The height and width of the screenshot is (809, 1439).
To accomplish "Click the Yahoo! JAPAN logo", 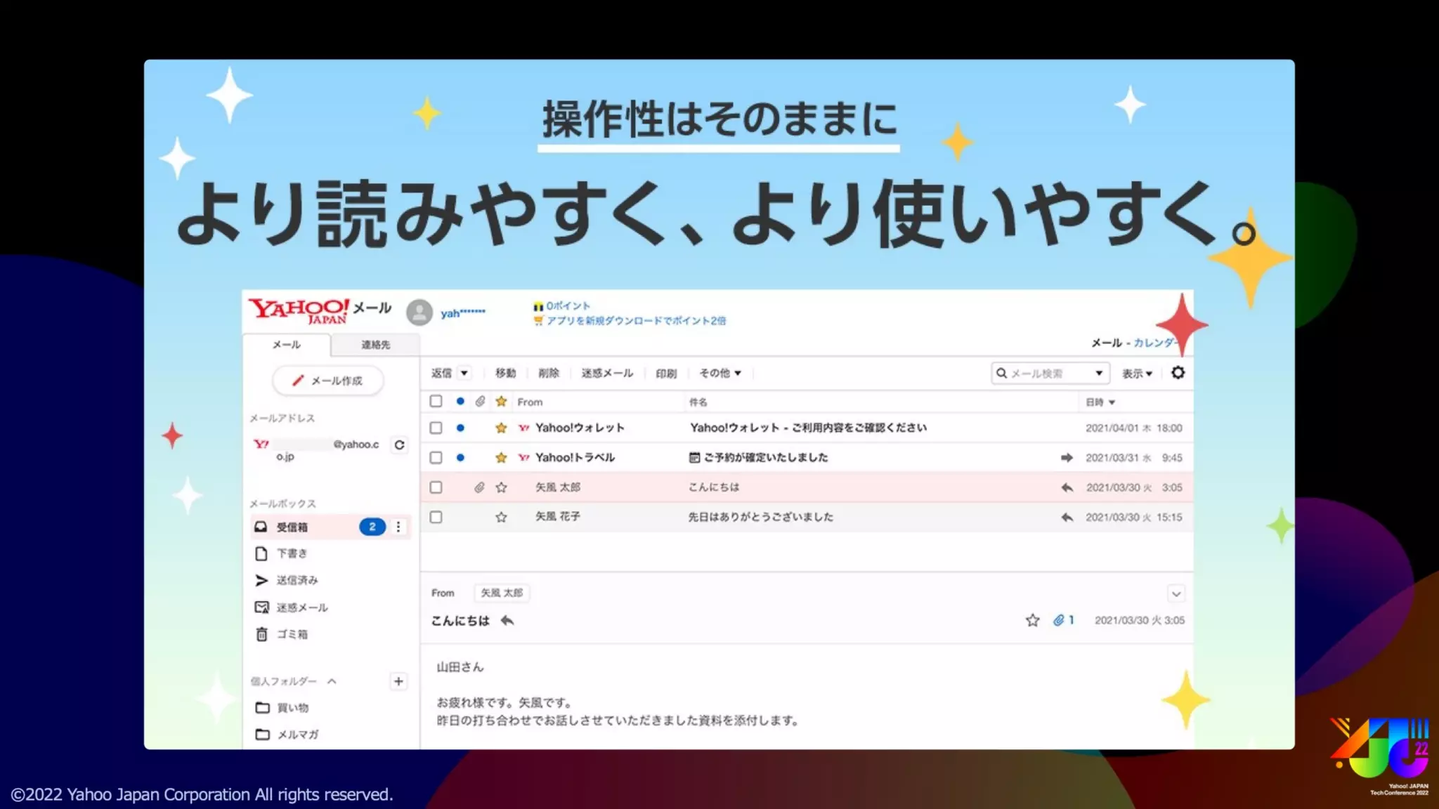I will tap(299, 310).
